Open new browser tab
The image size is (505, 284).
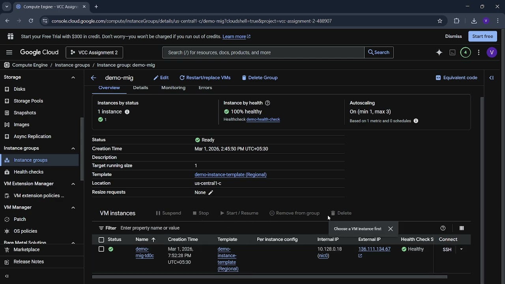(96, 7)
